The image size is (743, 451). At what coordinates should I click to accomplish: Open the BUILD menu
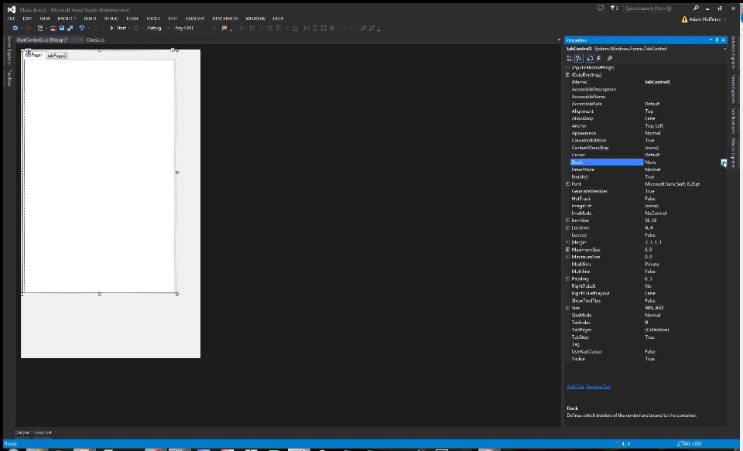click(90, 19)
